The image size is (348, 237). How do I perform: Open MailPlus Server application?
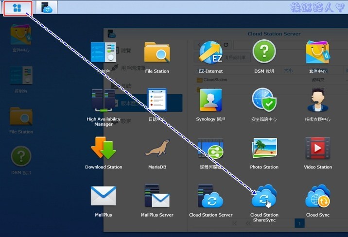[x=157, y=197]
